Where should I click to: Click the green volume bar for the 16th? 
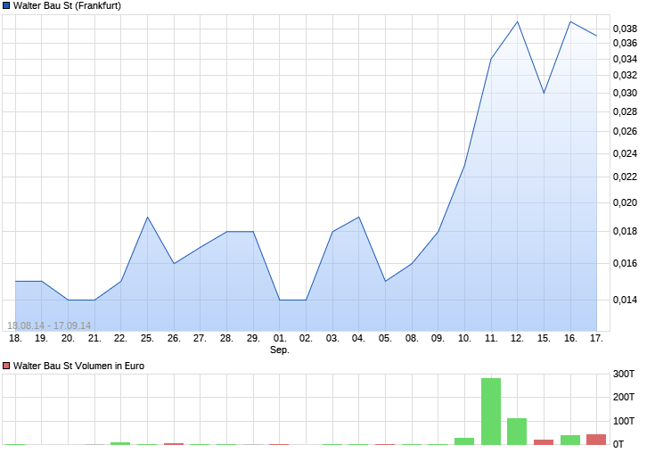(x=570, y=440)
